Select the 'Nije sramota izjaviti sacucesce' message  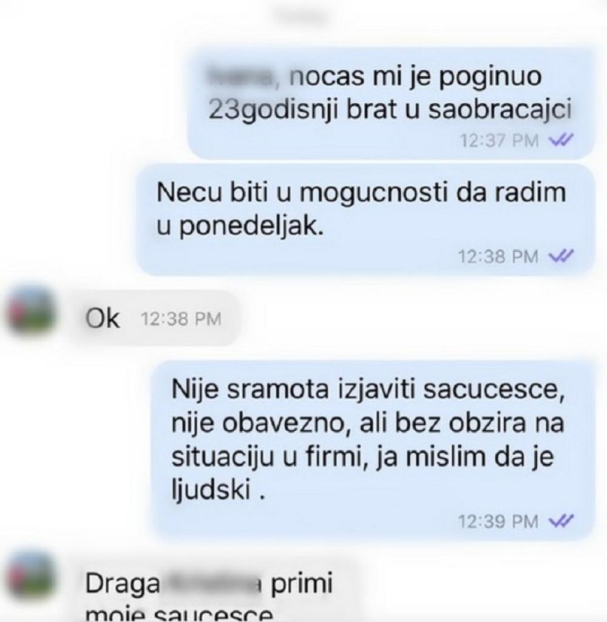point(373,451)
